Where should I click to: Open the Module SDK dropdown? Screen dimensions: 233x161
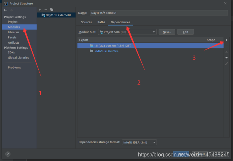[x=127, y=32]
